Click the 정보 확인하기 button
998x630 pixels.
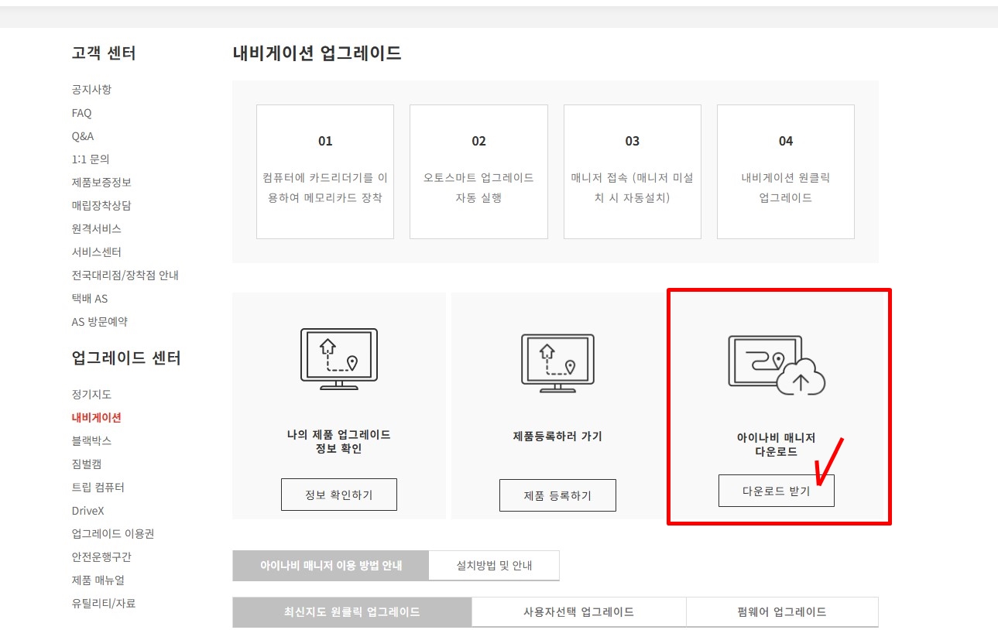click(338, 495)
